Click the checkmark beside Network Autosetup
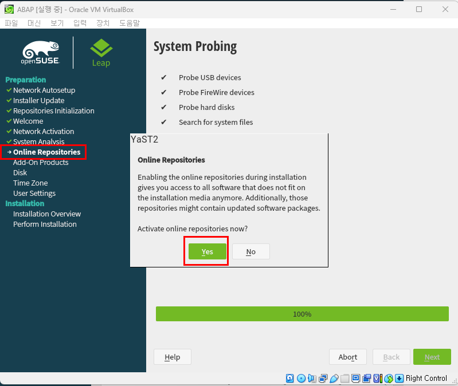This screenshot has height=386, width=458. tap(9, 90)
